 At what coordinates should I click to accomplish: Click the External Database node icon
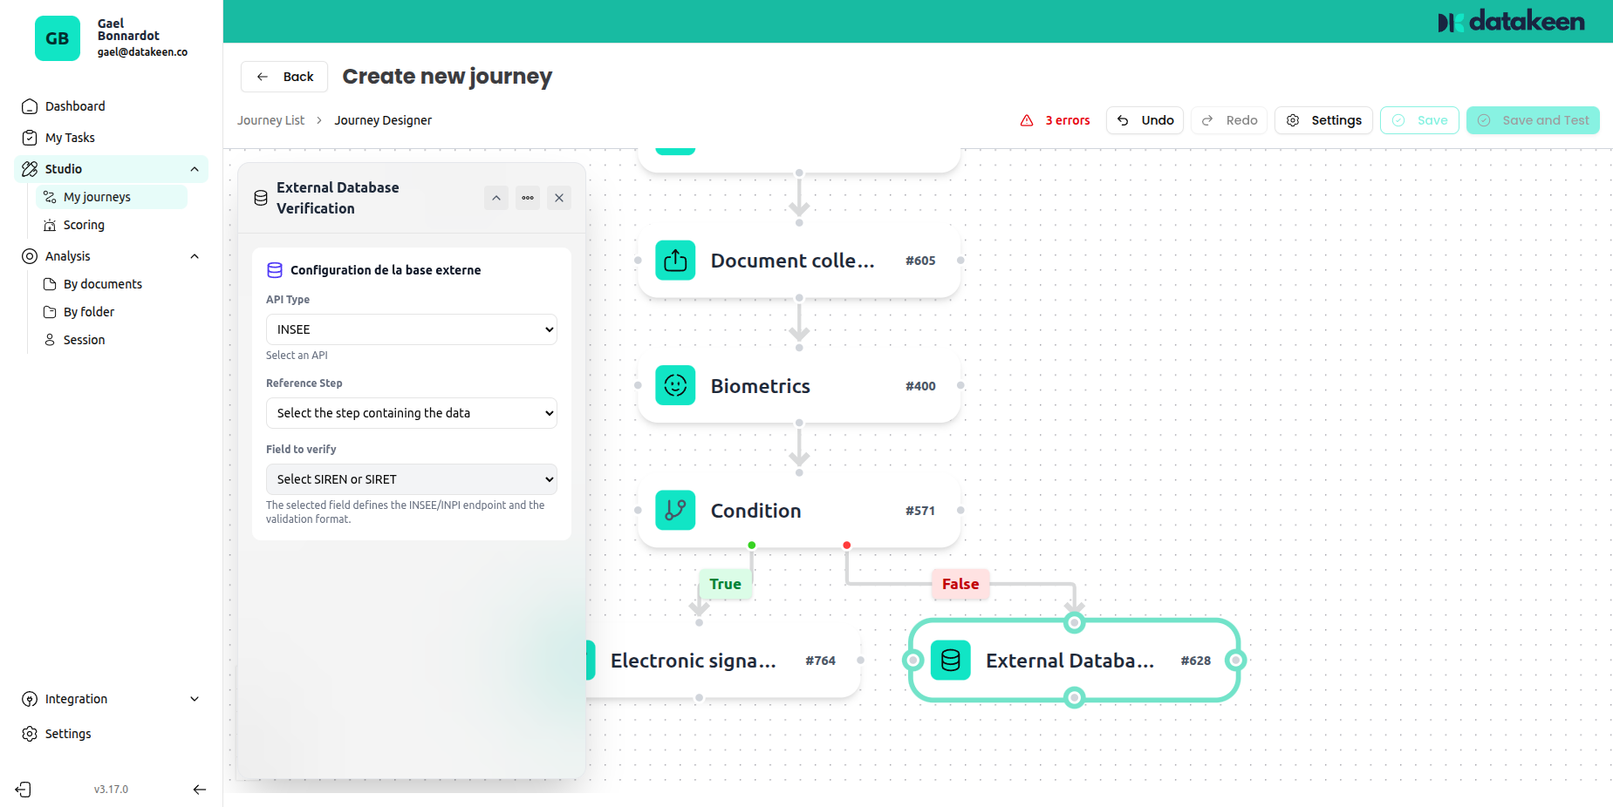(x=950, y=661)
